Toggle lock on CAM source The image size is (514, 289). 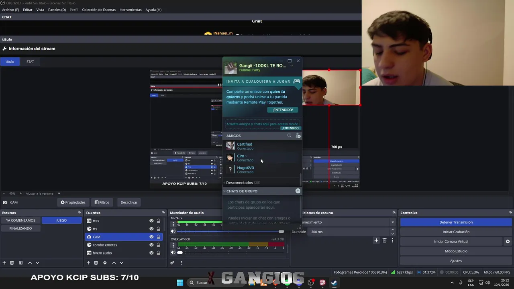[x=159, y=237]
